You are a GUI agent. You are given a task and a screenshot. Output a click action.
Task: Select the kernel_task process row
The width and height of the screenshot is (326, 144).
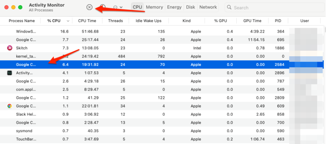pos(162,56)
